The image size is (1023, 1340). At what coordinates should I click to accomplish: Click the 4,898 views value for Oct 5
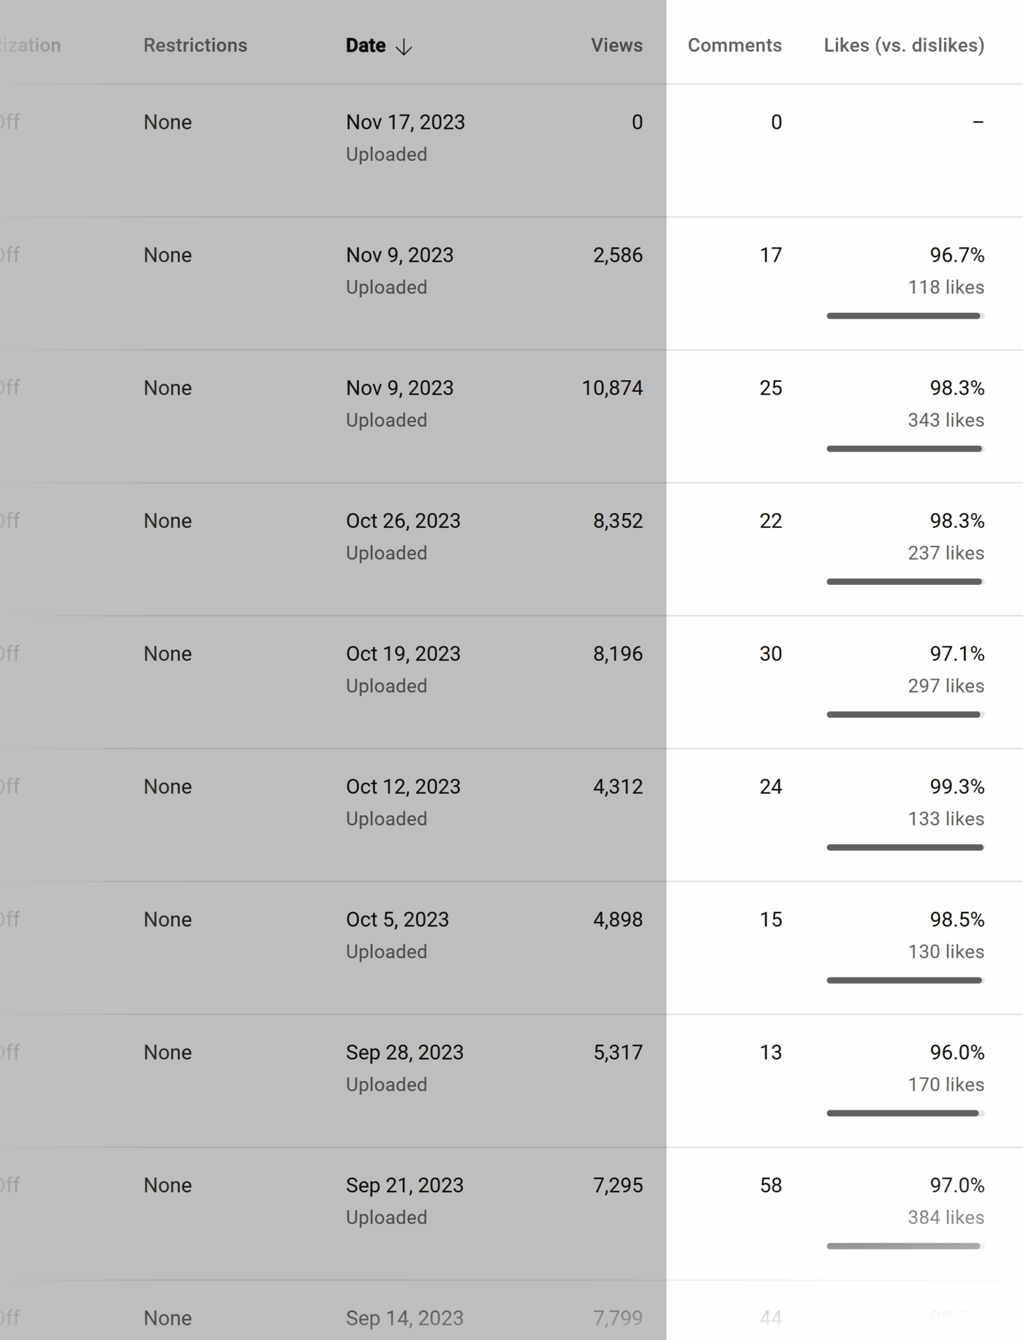(617, 919)
